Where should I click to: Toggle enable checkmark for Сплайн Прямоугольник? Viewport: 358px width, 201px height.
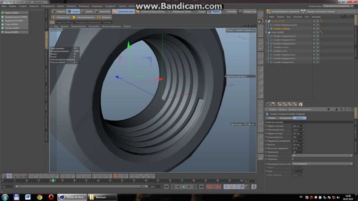pyautogui.click(x=318, y=25)
